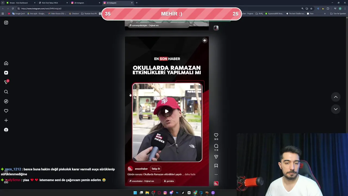Screen dimensions: 348x196
Task: Open Tüm Yer İşaretleri folder
Action: point(338,14)
